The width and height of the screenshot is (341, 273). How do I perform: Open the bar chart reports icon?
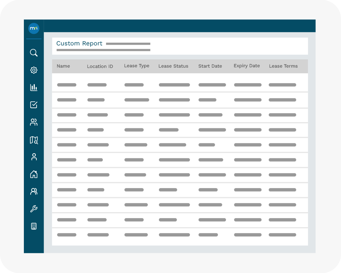34,88
